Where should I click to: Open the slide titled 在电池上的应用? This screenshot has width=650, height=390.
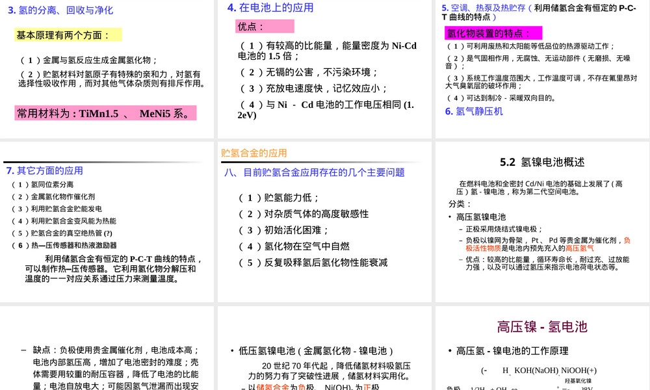(x=324, y=69)
